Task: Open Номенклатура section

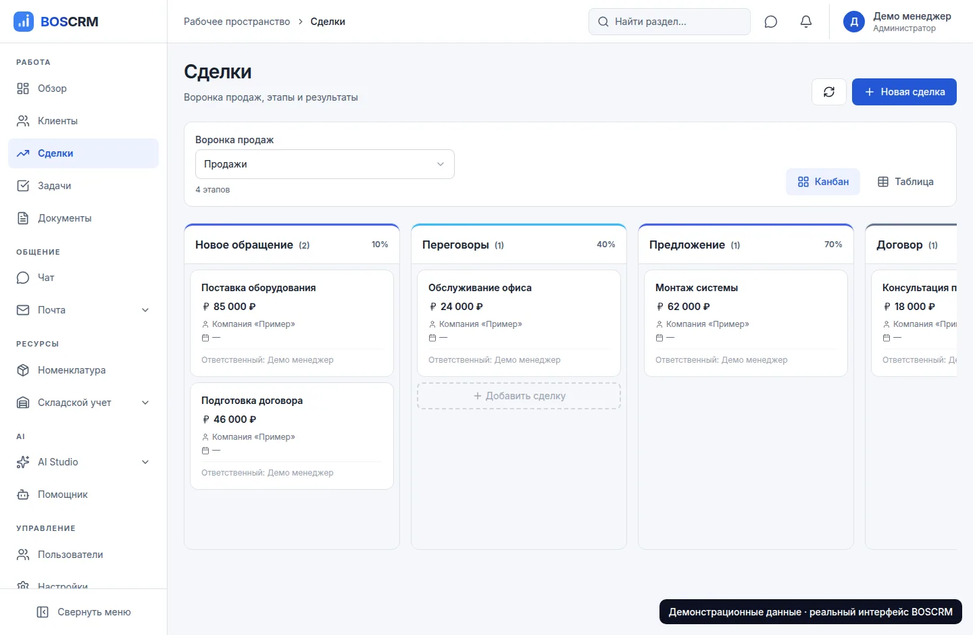Action: point(83,370)
